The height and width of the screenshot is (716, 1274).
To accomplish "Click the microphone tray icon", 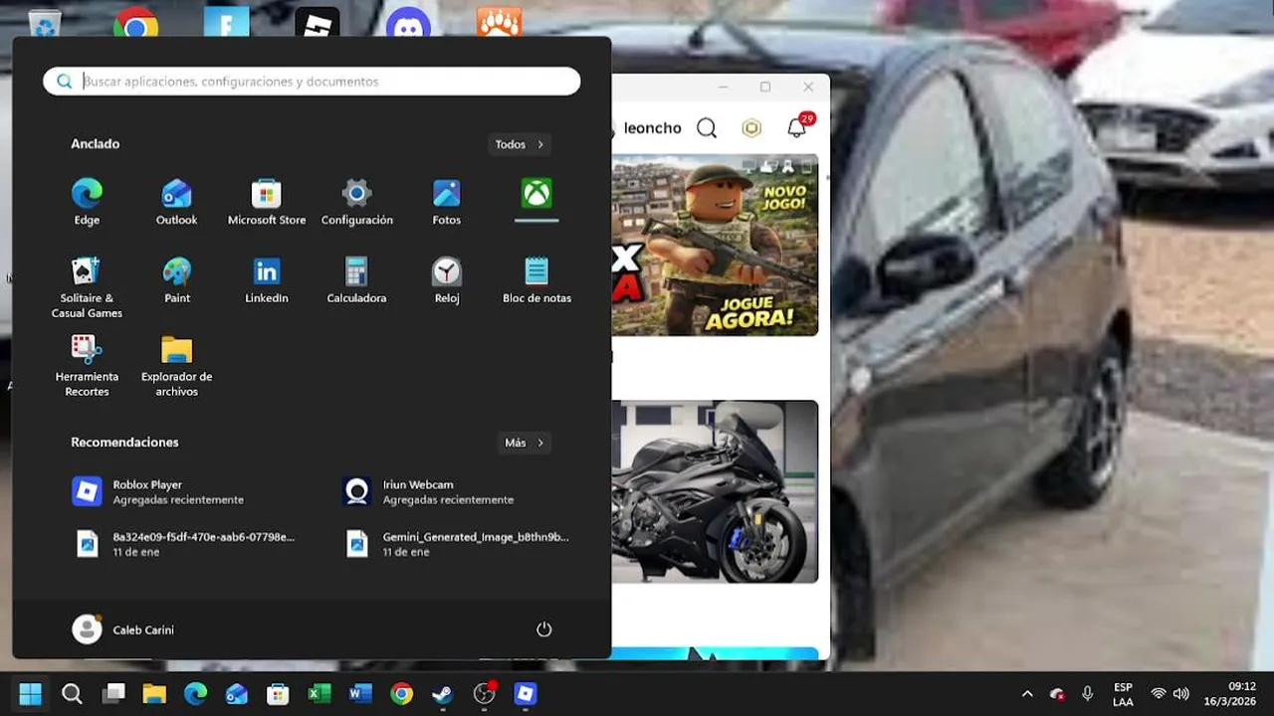I will [1088, 694].
